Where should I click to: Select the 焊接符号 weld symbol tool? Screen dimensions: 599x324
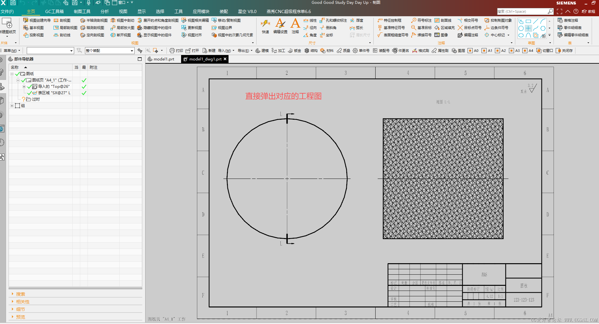coord(421,35)
